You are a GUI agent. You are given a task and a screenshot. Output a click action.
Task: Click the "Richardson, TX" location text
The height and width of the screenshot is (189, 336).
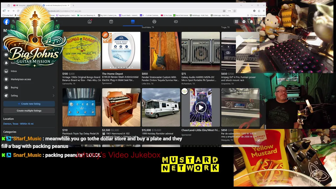188,83
